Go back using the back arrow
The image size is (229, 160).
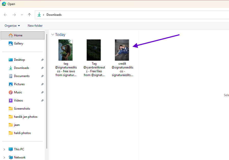5,14
